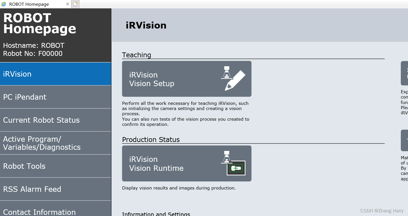Click the 'Display vision results and images' description

coord(179,188)
